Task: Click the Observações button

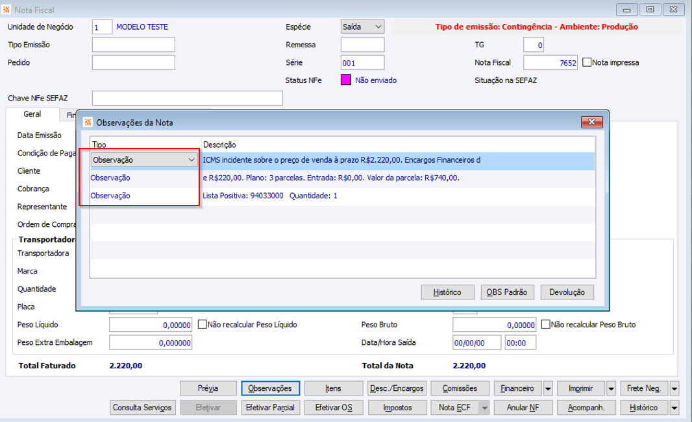Action: [270, 388]
